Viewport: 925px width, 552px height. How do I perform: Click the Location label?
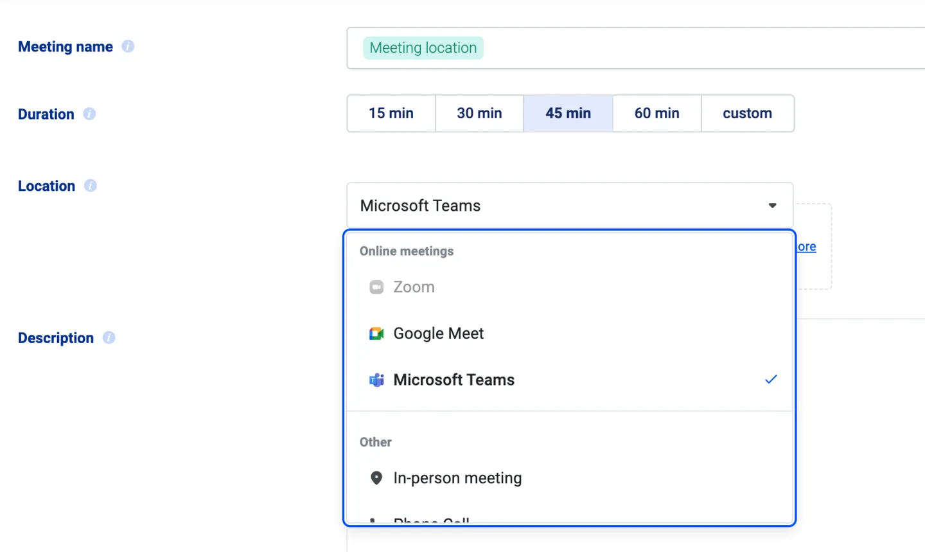[x=47, y=186]
